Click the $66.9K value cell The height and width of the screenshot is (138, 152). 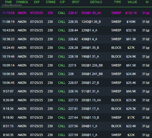[131, 91]
